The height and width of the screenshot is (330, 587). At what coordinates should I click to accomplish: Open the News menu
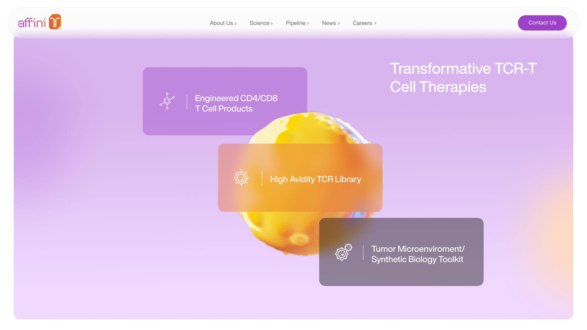click(x=329, y=23)
